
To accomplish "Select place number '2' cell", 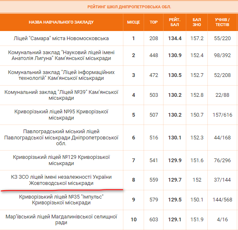I will (134, 55).
